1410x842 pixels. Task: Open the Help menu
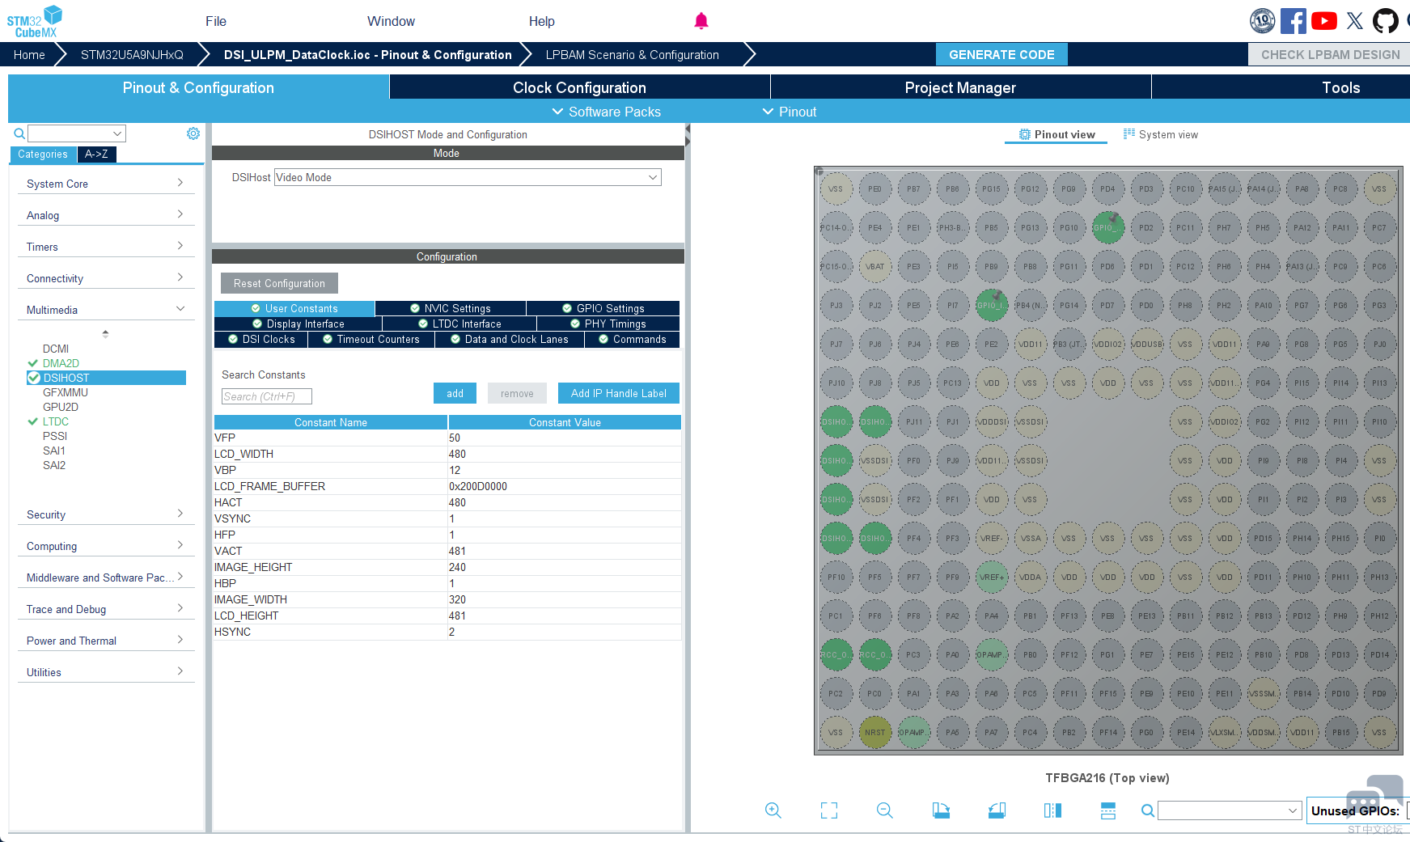pos(542,21)
